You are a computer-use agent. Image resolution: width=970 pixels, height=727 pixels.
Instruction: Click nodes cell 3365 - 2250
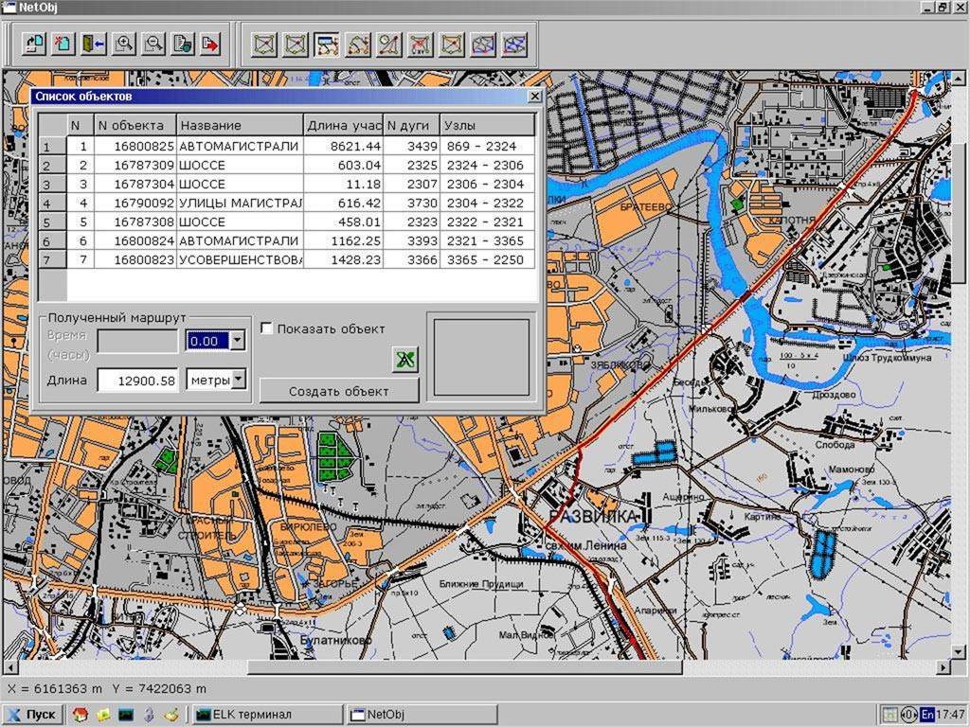click(488, 259)
